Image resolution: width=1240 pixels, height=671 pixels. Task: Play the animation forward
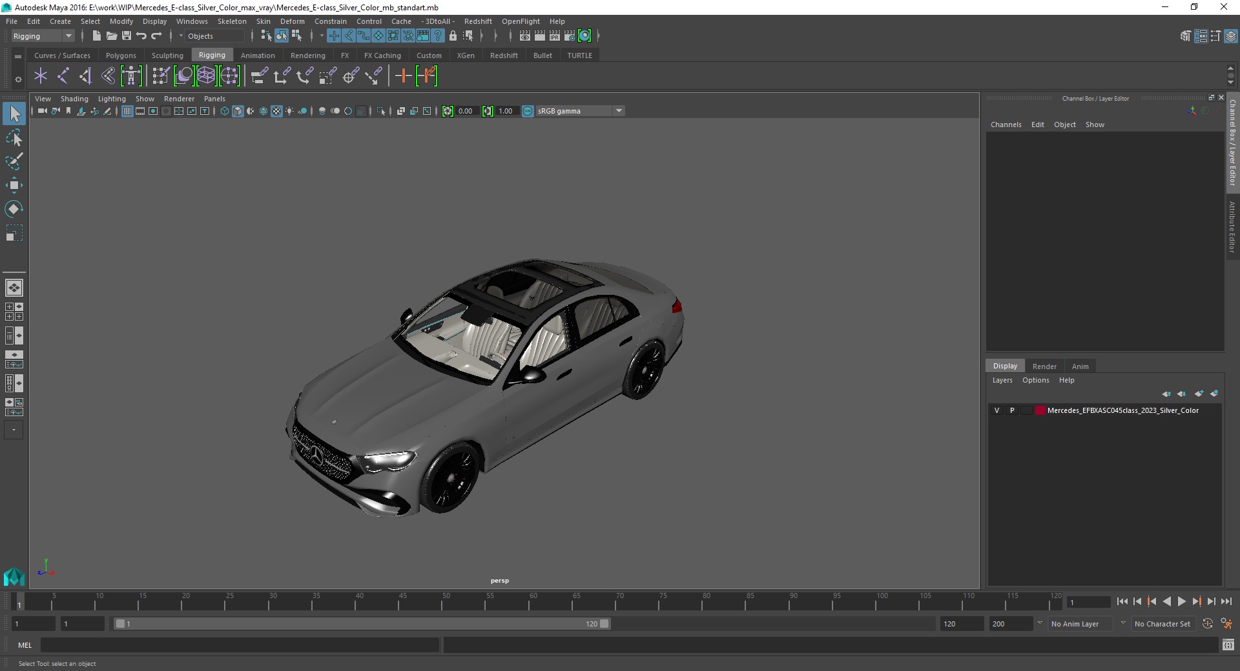coord(1181,601)
